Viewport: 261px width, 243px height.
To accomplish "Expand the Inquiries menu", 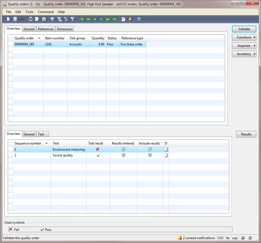I will tap(244, 45).
